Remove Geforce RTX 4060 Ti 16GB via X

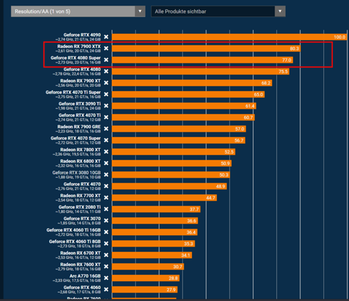click(106, 232)
